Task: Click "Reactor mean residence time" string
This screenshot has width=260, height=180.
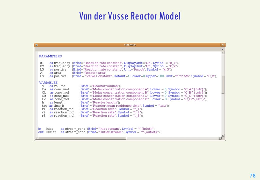Action: pos(116,106)
